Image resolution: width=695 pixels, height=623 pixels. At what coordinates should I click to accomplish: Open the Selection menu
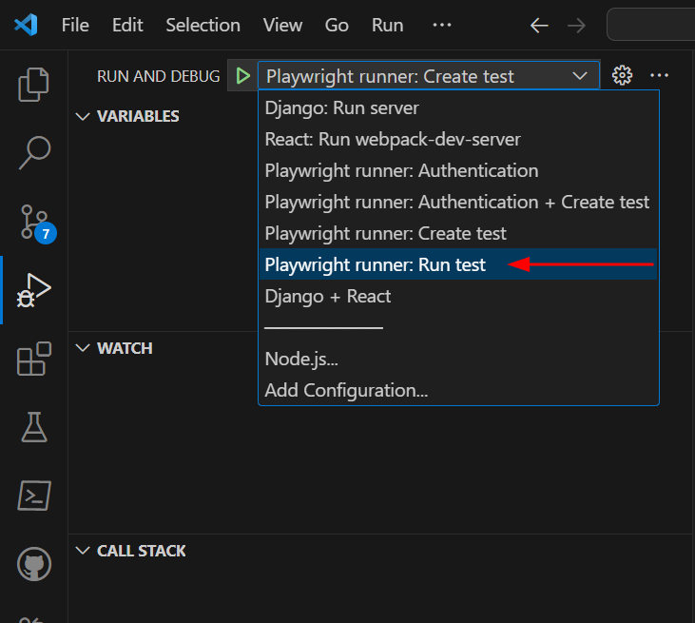(203, 26)
